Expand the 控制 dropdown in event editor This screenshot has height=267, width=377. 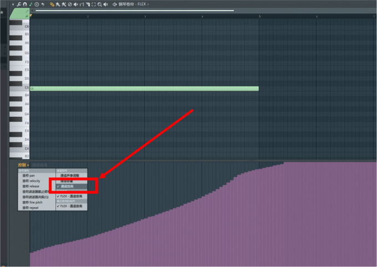[x=23, y=165]
